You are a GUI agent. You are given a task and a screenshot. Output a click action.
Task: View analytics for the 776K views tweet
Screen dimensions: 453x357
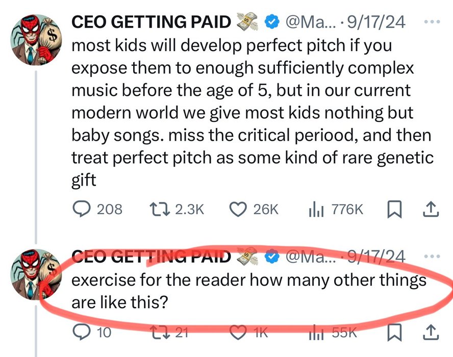click(317, 209)
